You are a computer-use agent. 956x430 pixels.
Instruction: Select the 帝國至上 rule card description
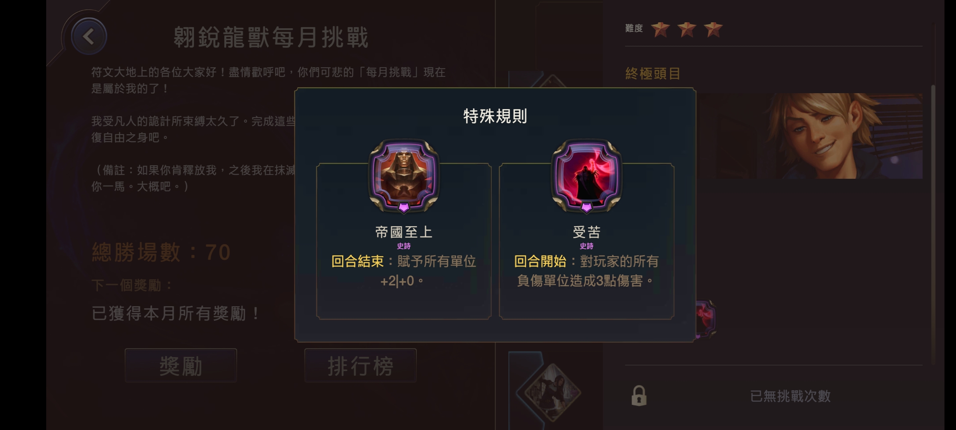tap(404, 271)
